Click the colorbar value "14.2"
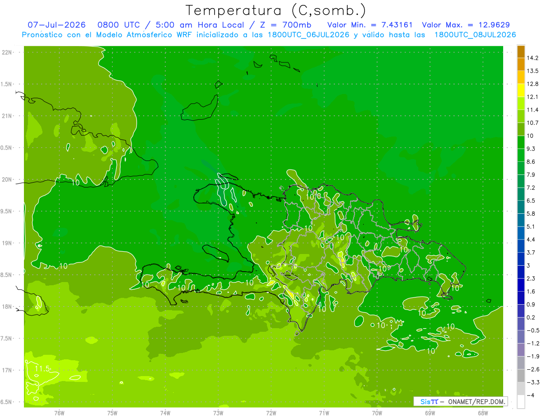542x419 pixels. coord(533,58)
